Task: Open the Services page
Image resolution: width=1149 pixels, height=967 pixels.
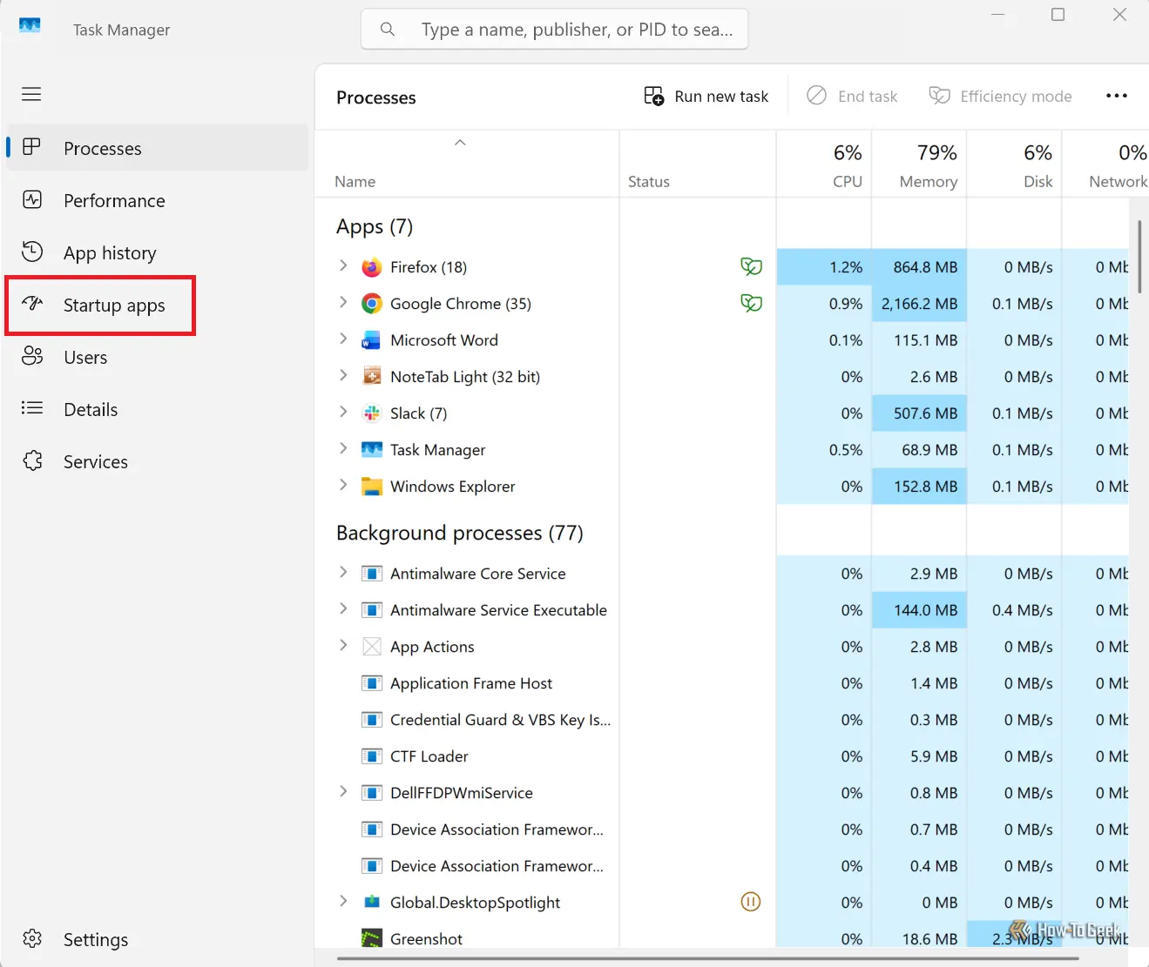Action: click(158, 461)
